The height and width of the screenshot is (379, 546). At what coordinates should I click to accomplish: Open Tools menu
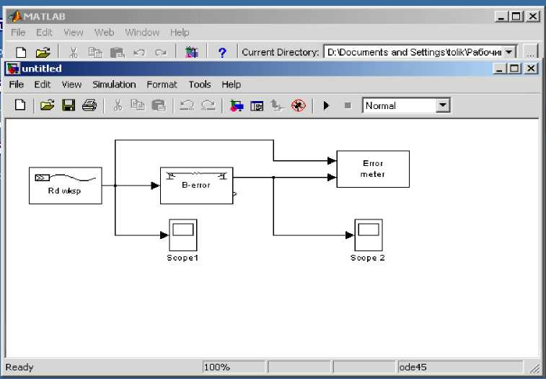pyautogui.click(x=200, y=84)
